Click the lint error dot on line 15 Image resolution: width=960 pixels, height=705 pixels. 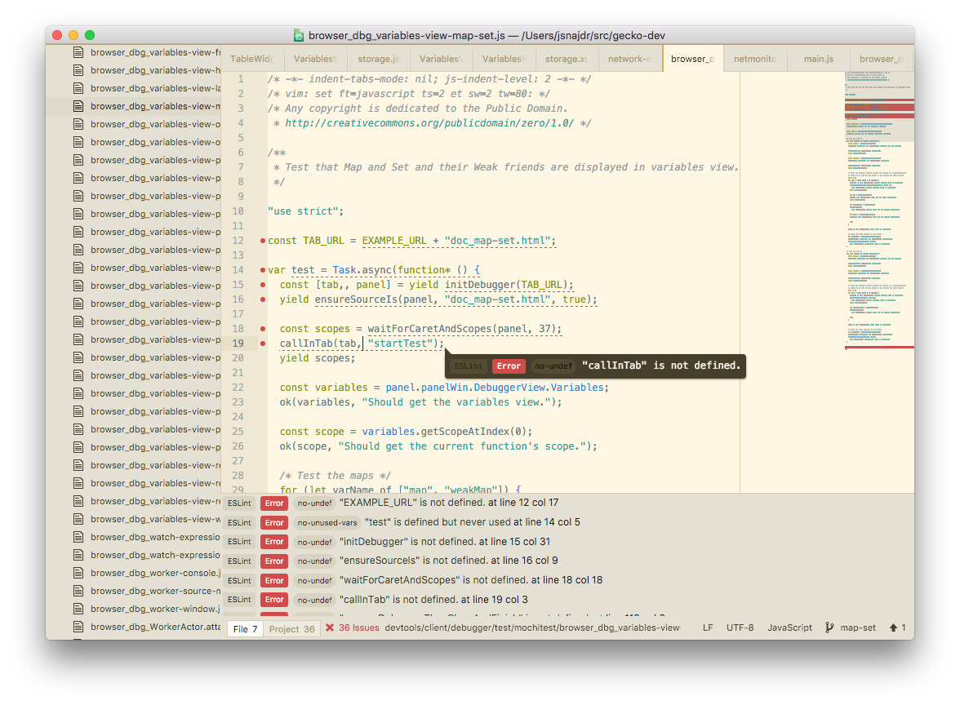pyautogui.click(x=263, y=285)
